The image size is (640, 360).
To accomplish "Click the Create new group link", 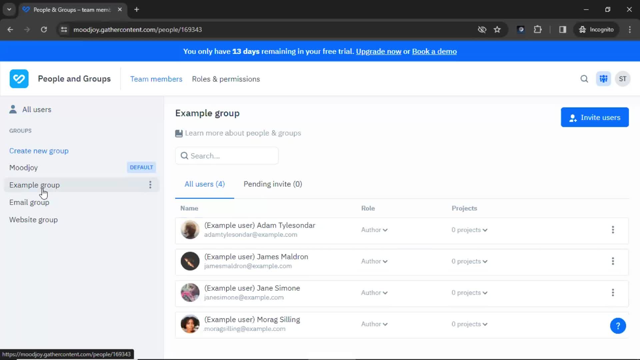I will pyautogui.click(x=39, y=150).
